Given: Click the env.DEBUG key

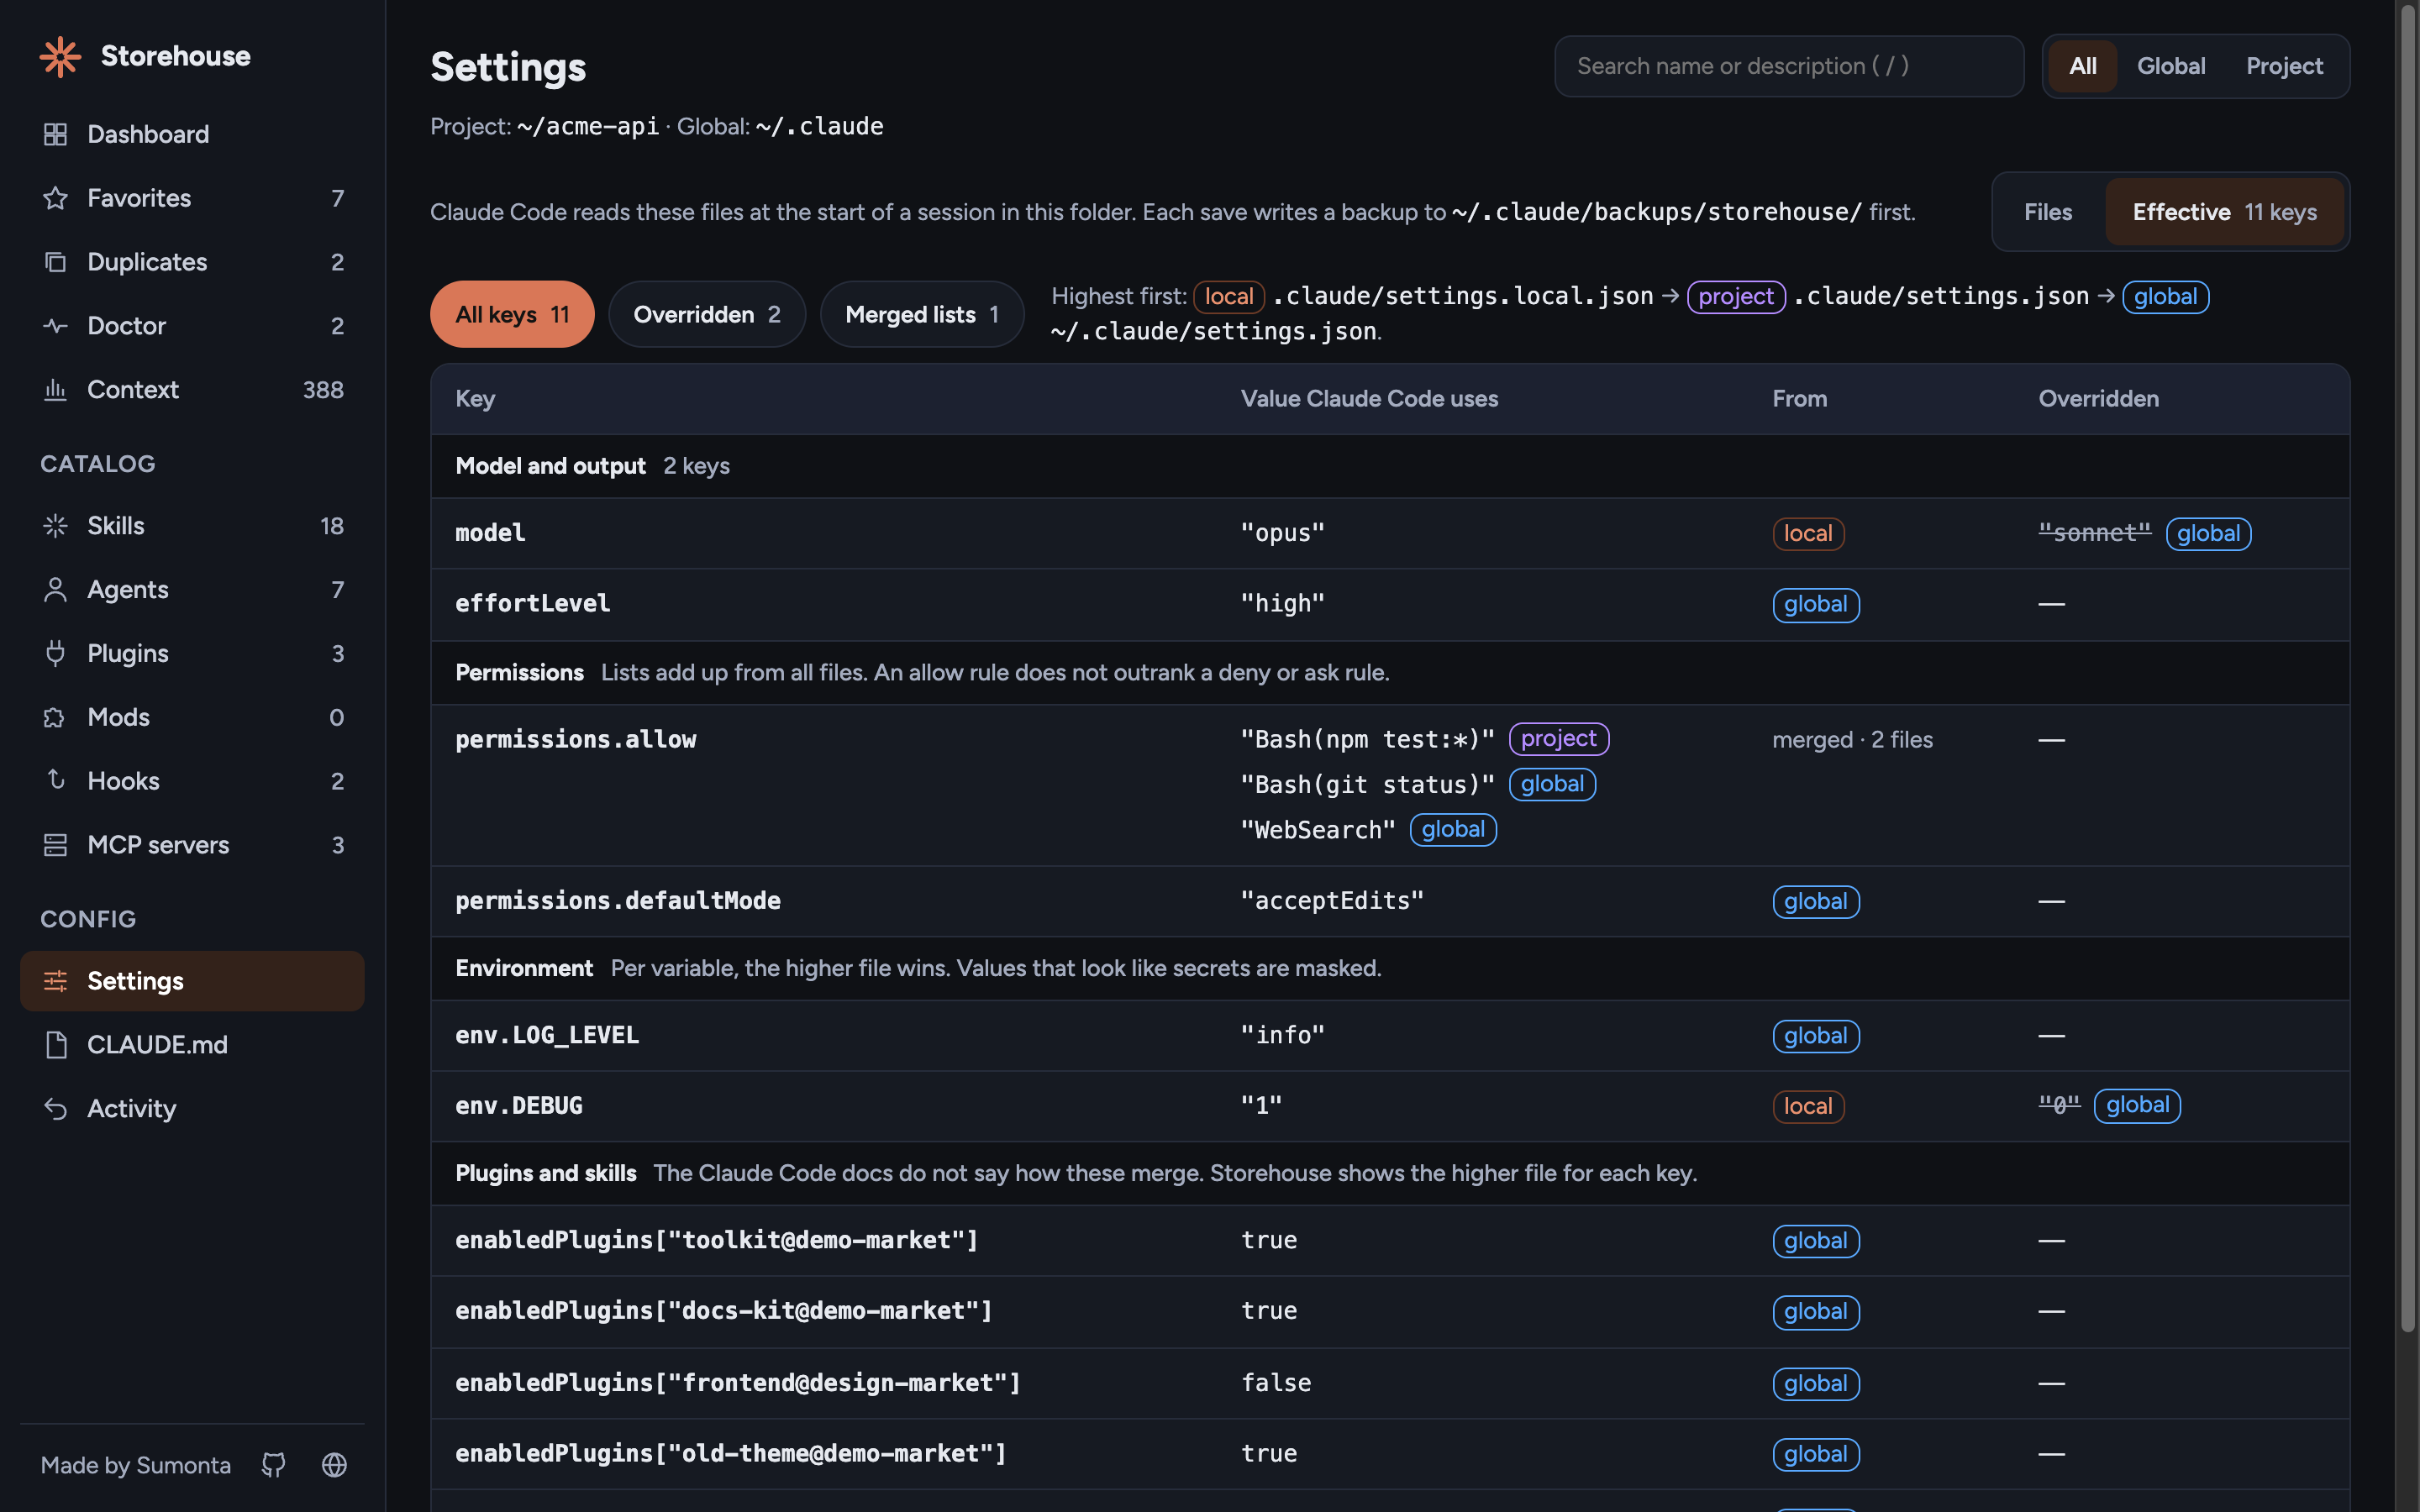Looking at the screenshot, I should click(x=518, y=1106).
